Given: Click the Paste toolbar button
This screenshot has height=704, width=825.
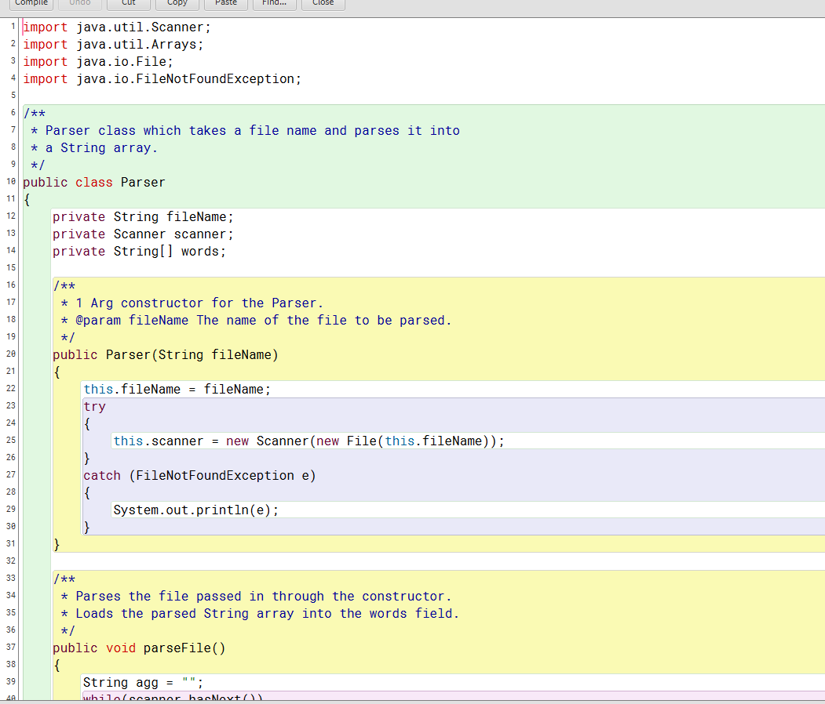Looking at the screenshot, I should tap(226, 3).
